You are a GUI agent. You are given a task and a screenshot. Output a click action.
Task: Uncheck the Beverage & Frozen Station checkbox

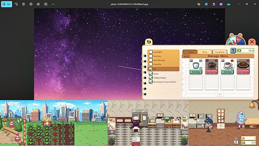click(x=151, y=82)
